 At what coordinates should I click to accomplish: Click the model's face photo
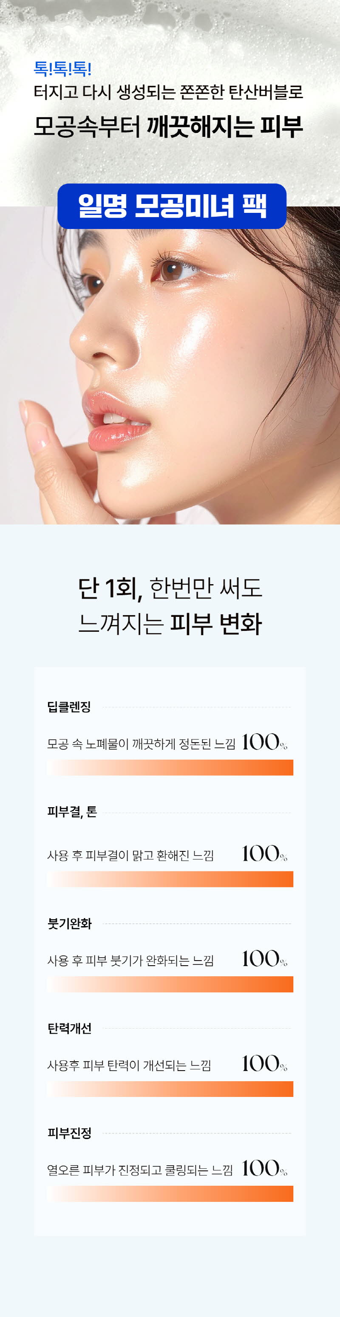pyautogui.click(x=170, y=365)
